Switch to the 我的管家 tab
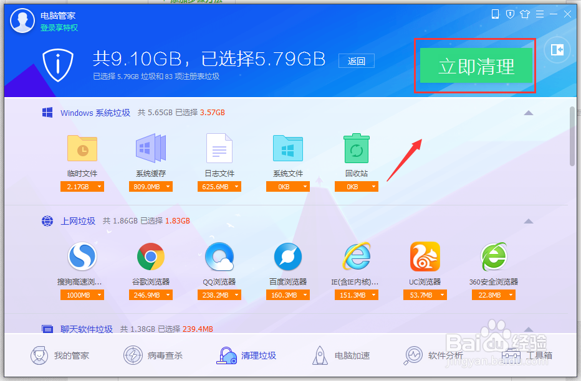The width and height of the screenshot is (581, 381). [60, 355]
